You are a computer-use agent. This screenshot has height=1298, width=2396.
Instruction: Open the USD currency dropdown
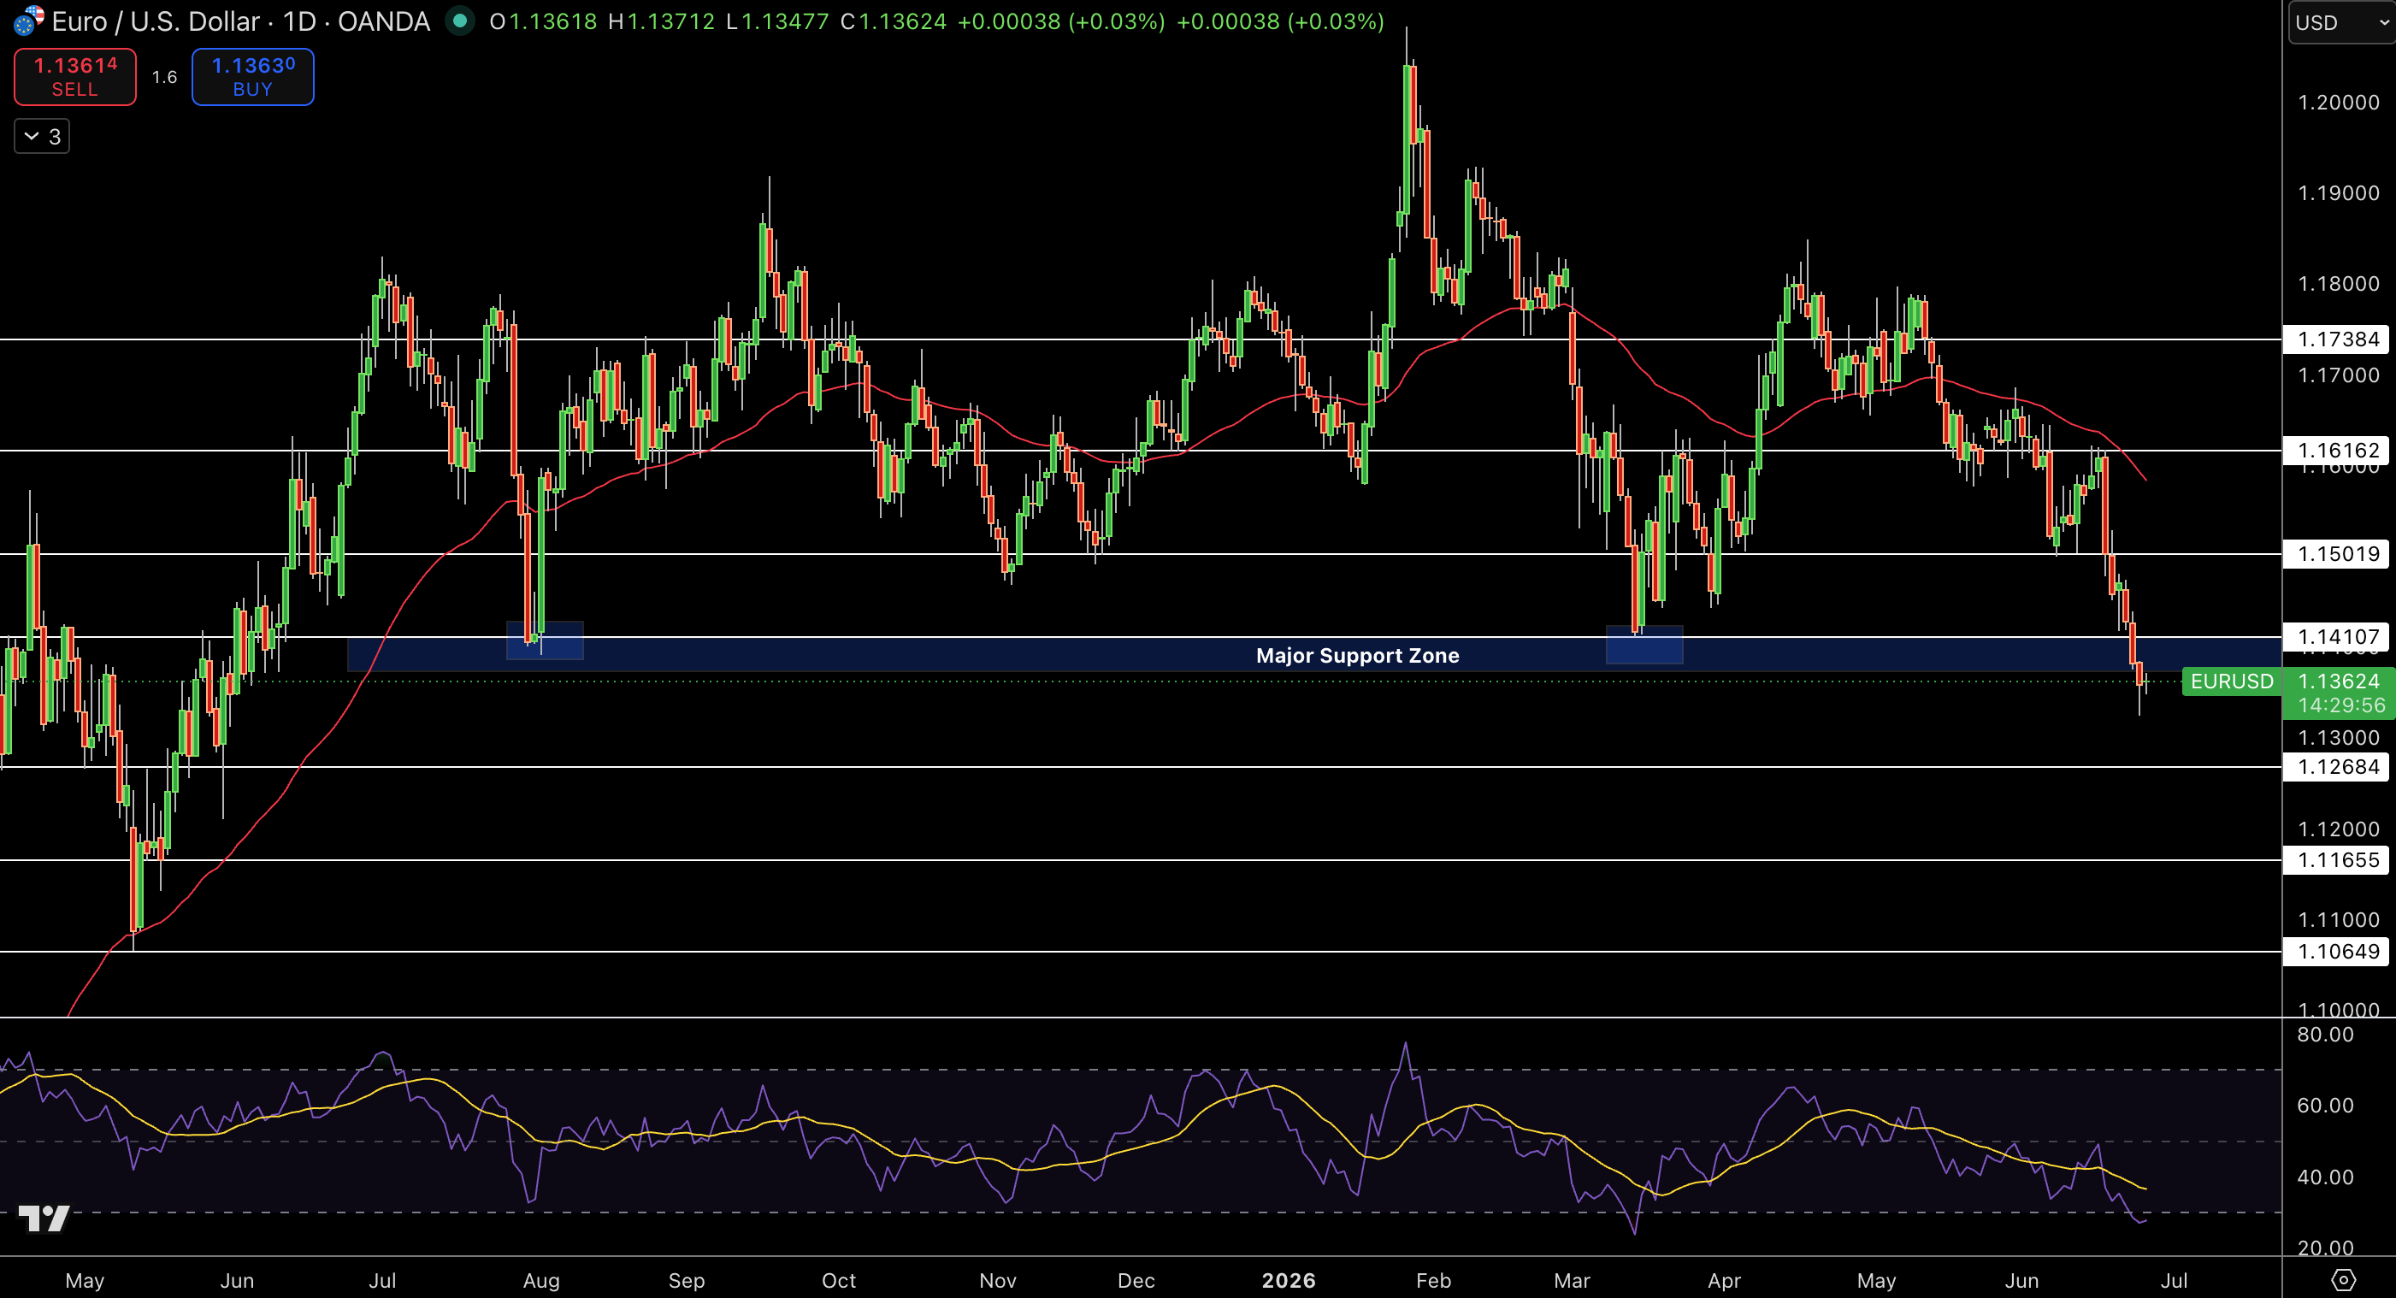coord(2341,22)
